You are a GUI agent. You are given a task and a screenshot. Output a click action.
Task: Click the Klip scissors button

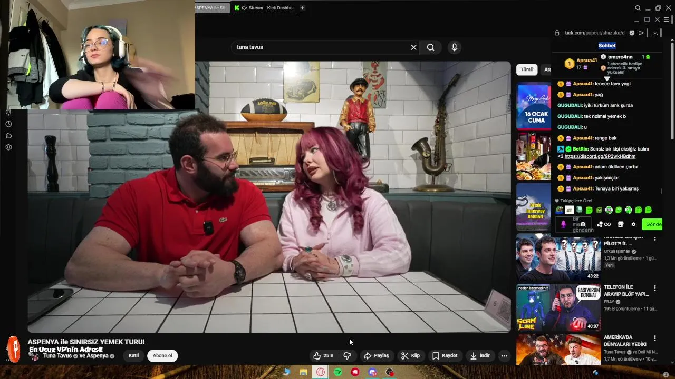410,356
